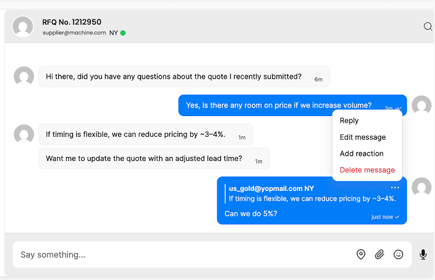This screenshot has width=435, height=280.
Task: Click the 'Can we do 5%?' text
Action: (251, 214)
